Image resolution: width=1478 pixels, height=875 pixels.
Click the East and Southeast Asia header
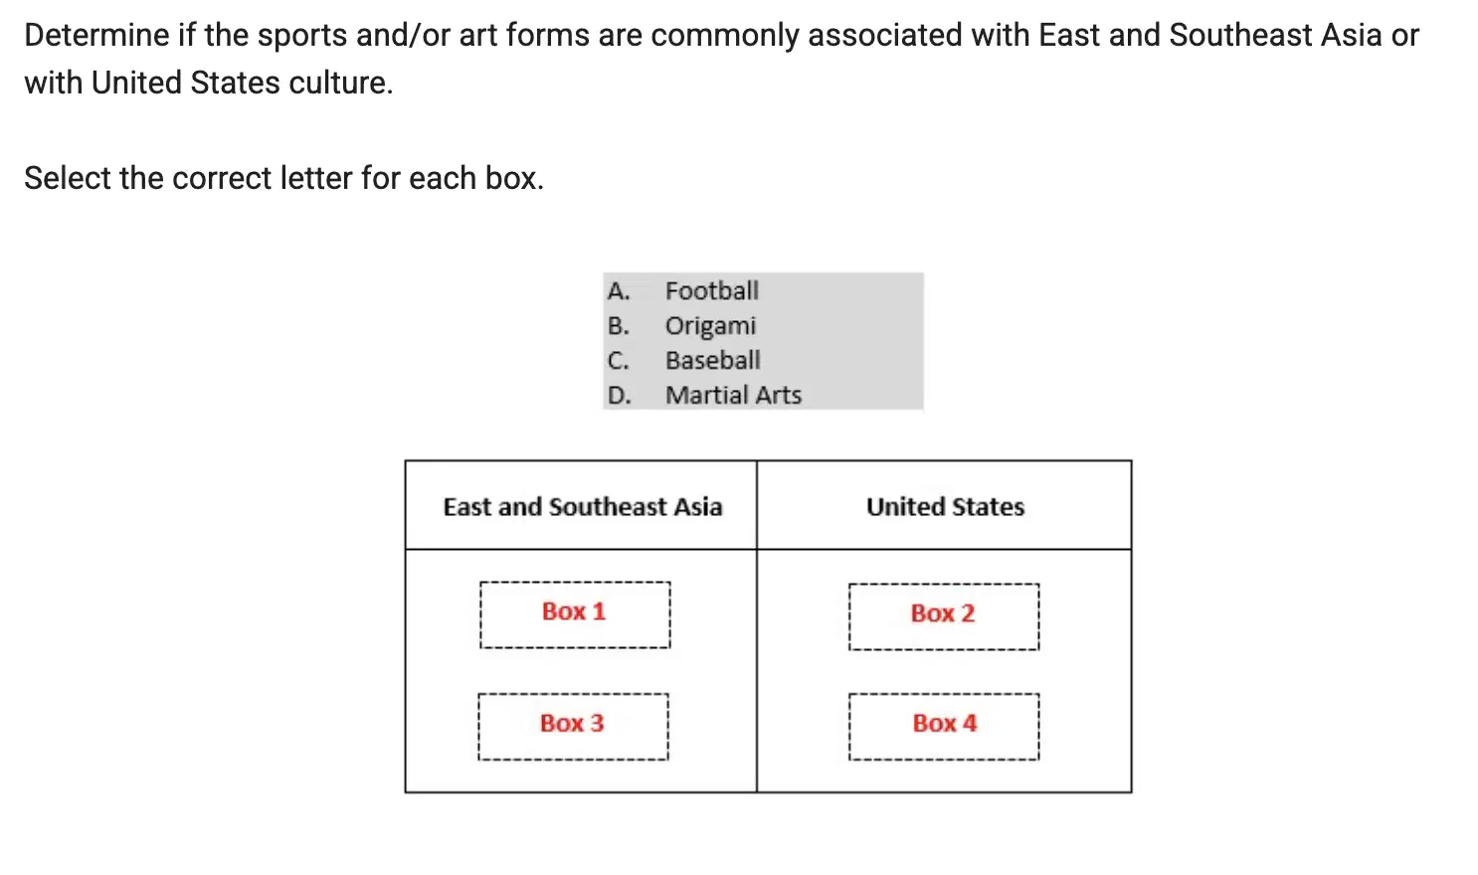(x=582, y=506)
